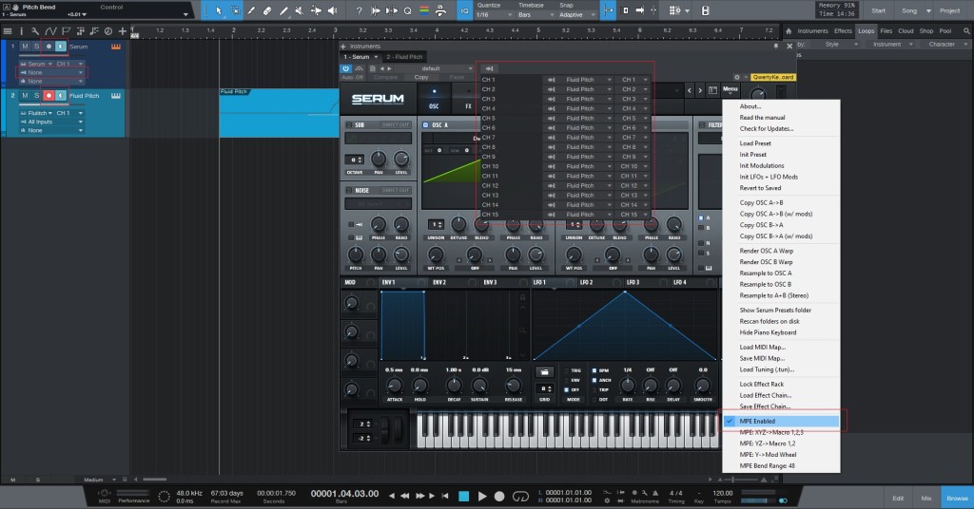Select the Listen speaker tool
This screenshot has width=974, height=509.
[x=332, y=10]
